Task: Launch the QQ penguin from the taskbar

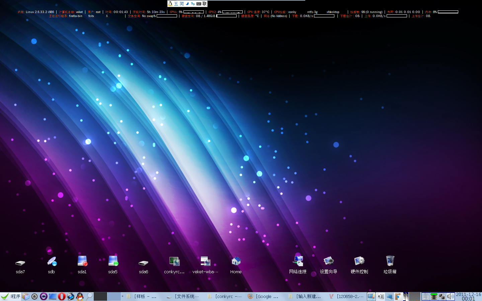Action: click(80, 296)
